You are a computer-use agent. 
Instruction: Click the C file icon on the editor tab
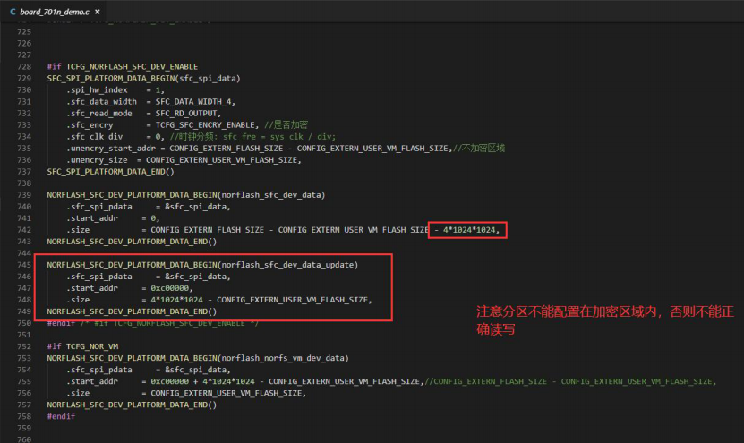click(x=13, y=12)
